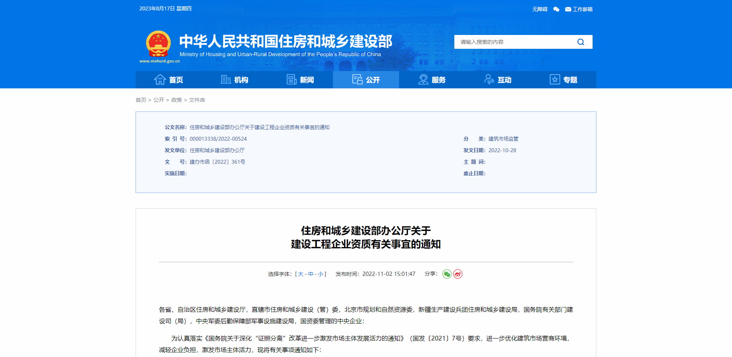Click the search magnifier icon
The height and width of the screenshot is (357, 732).
tap(581, 42)
